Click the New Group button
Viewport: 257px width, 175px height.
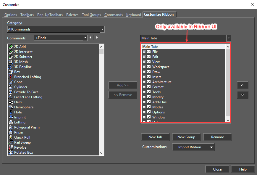pyautogui.click(x=186, y=137)
